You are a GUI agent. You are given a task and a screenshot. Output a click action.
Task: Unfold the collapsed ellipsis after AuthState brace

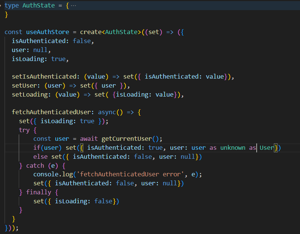(74, 6)
